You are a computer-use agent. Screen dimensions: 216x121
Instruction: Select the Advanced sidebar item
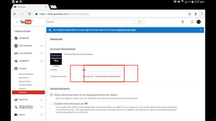[x=28, y=92]
